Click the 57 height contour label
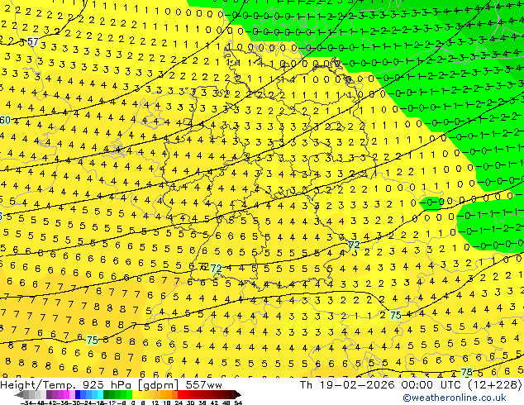This screenshot has width=524, height=405. (x=33, y=42)
